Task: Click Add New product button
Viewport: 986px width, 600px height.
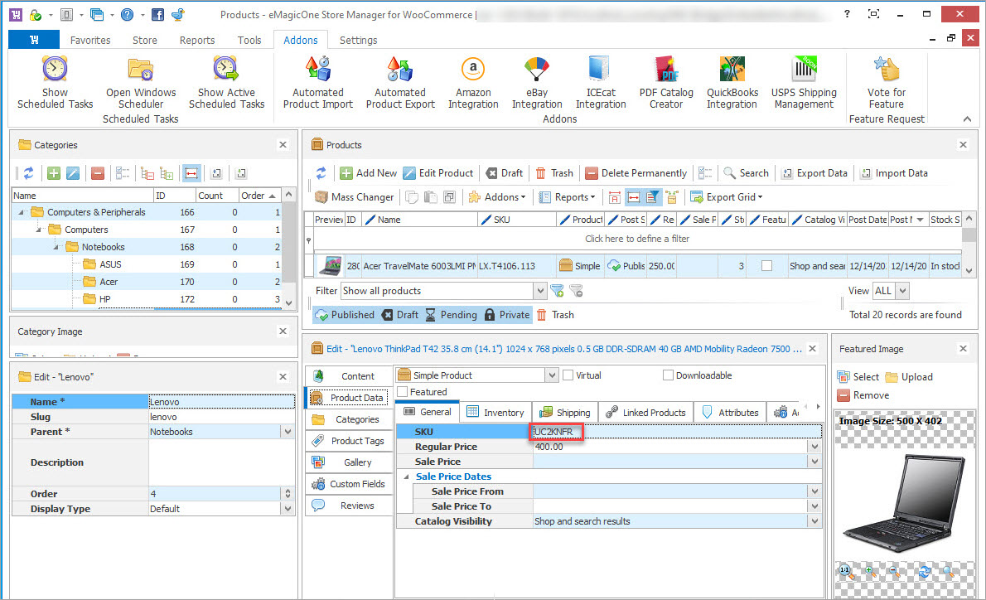Action: [369, 173]
